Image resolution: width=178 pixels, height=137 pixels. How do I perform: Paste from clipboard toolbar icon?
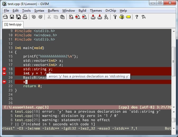coord(62,17)
